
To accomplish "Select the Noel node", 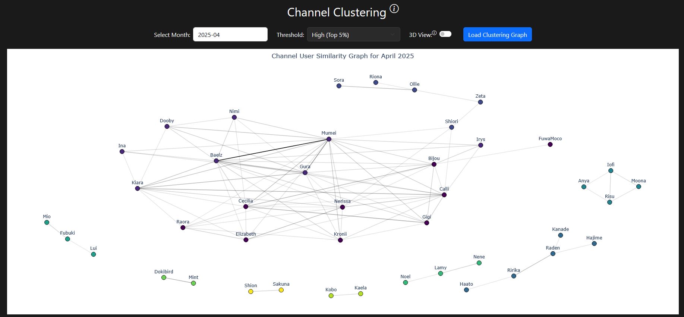I will [x=405, y=282].
